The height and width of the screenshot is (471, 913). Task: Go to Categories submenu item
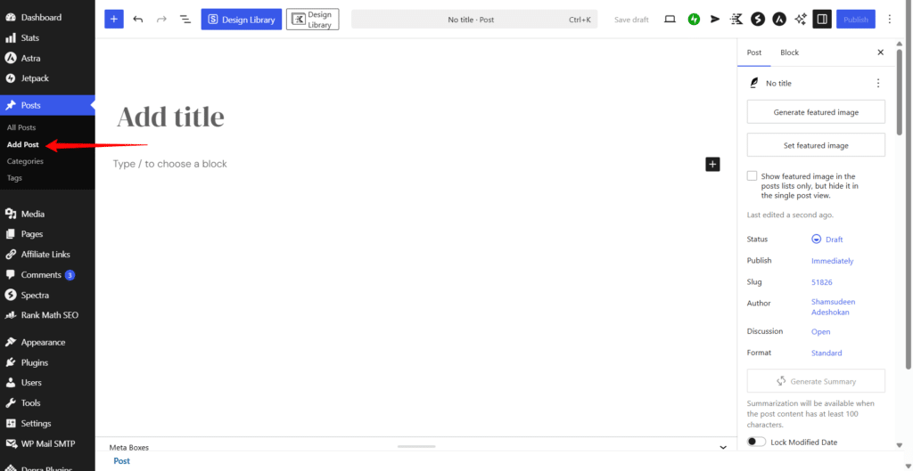(25, 161)
